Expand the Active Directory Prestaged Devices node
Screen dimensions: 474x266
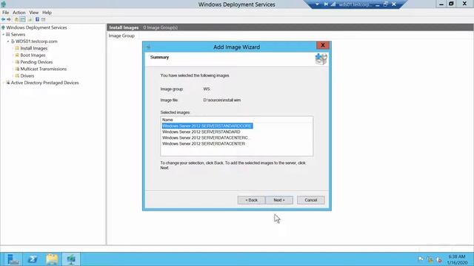(x=4, y=83)
